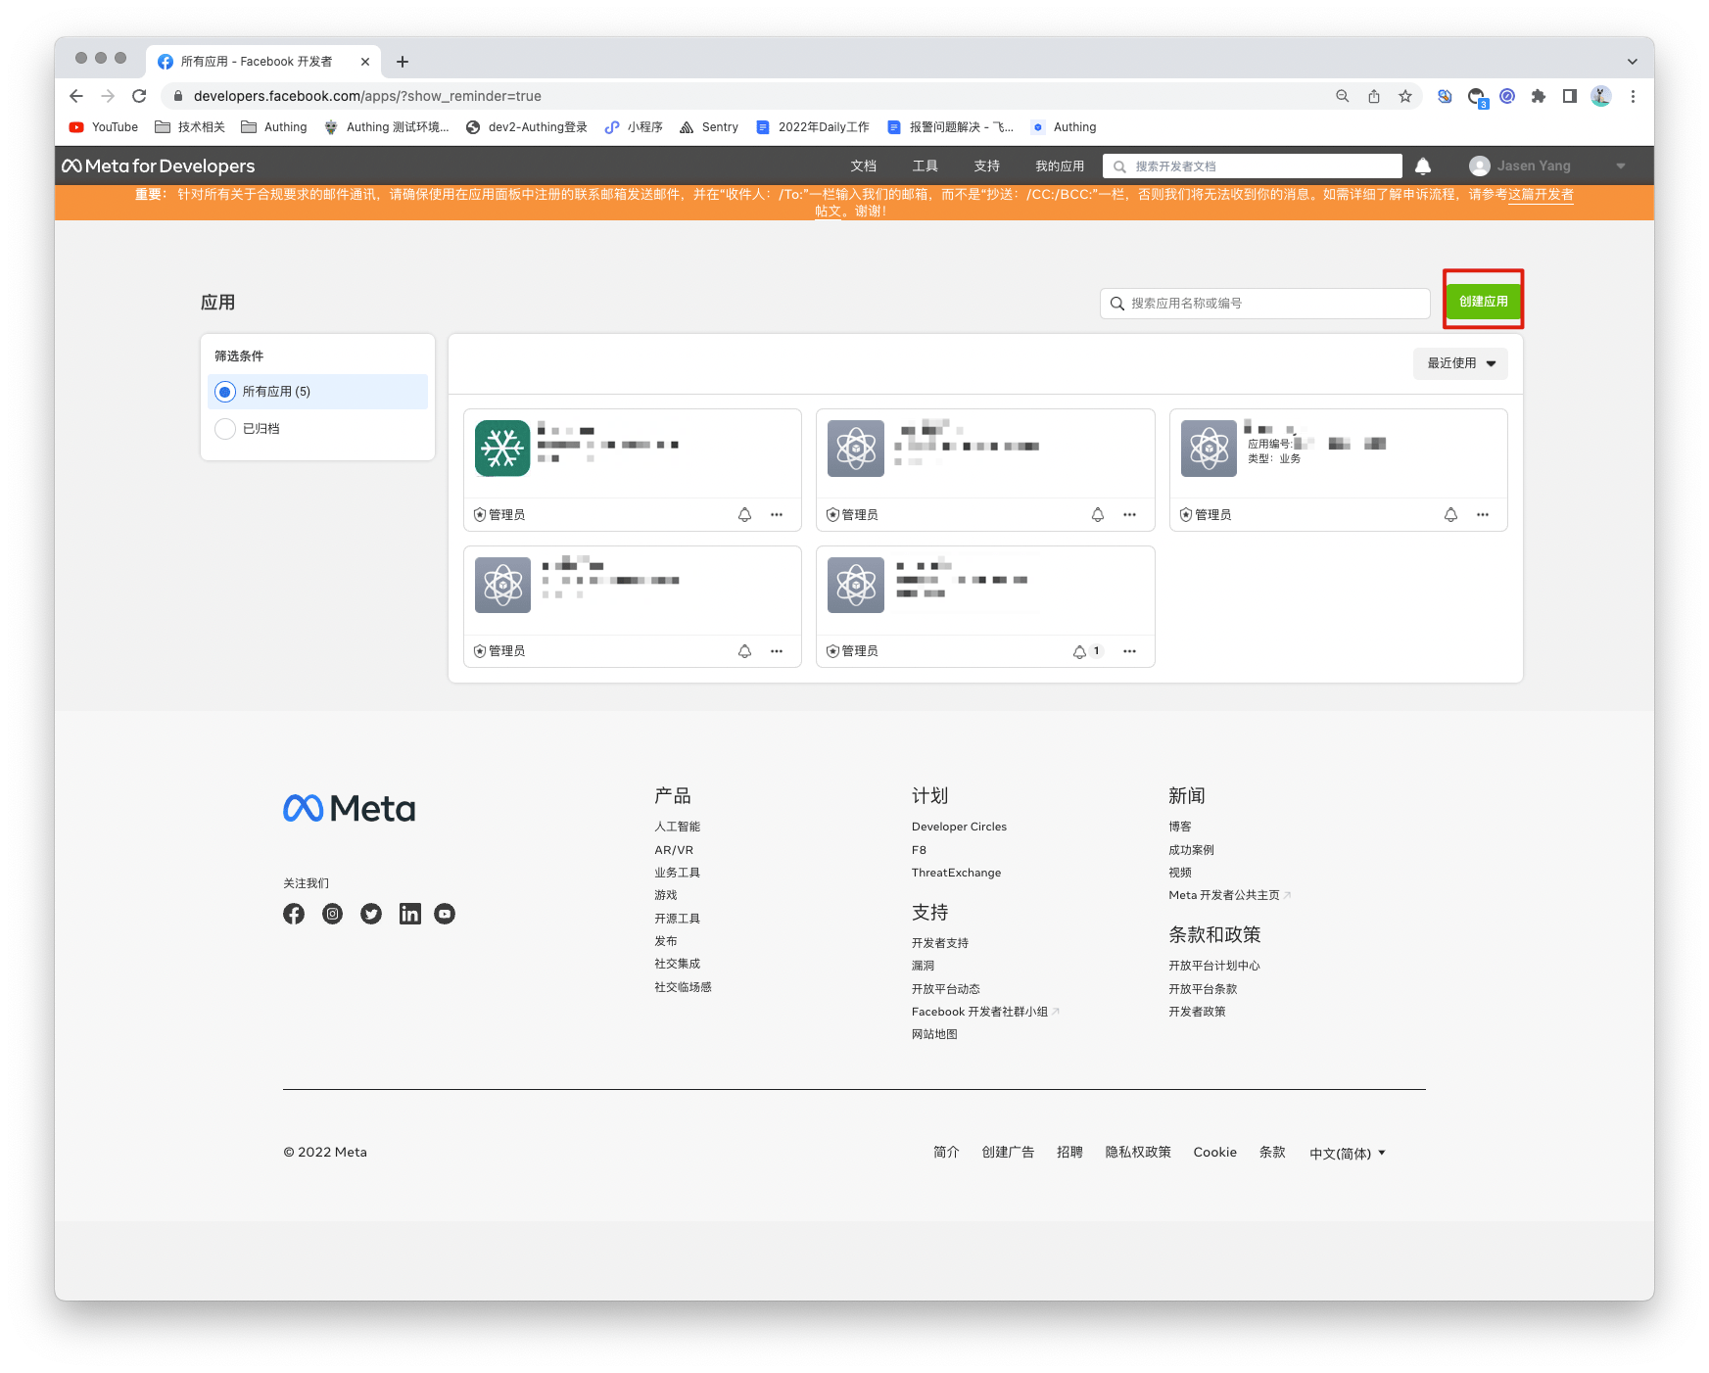Click the notification bell in Meta header

click(1422, 166)
